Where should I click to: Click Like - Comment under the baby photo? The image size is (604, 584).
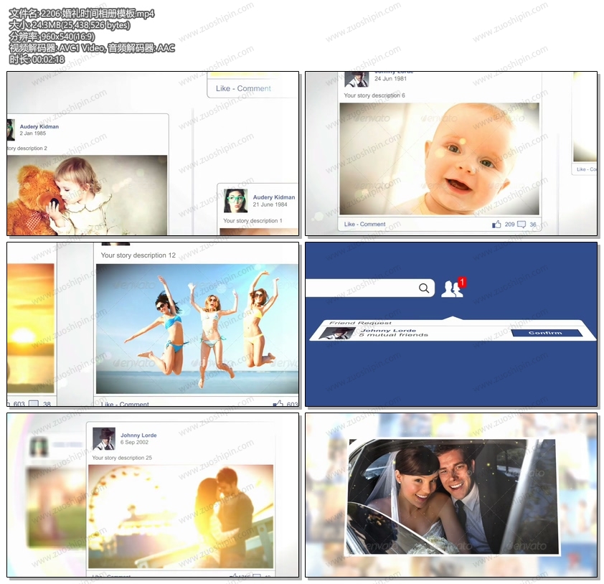coord(364,224)
